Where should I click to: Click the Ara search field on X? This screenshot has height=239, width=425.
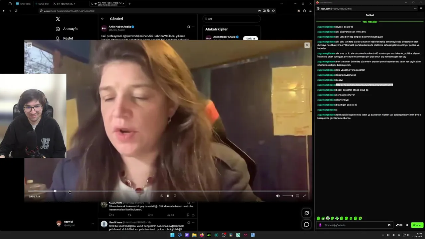point(231,19)
